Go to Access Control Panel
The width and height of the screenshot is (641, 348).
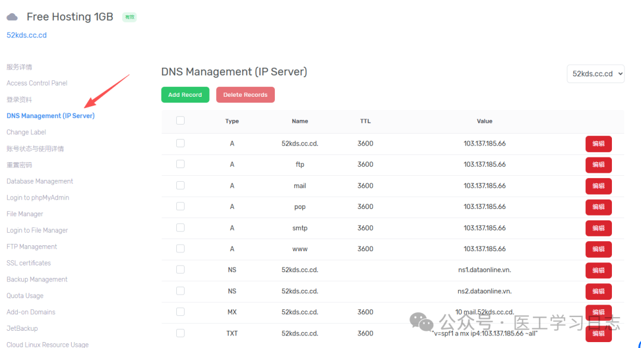37,83
